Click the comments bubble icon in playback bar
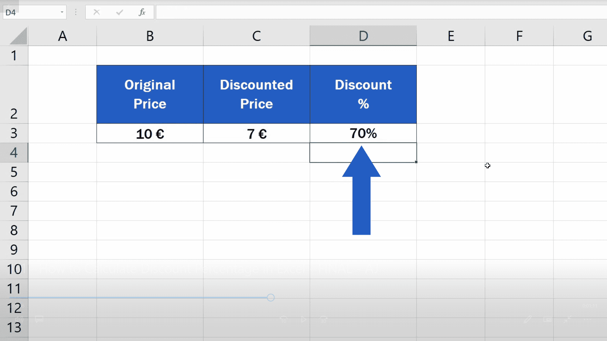This screenshot has width=607, height=341. 39,319
